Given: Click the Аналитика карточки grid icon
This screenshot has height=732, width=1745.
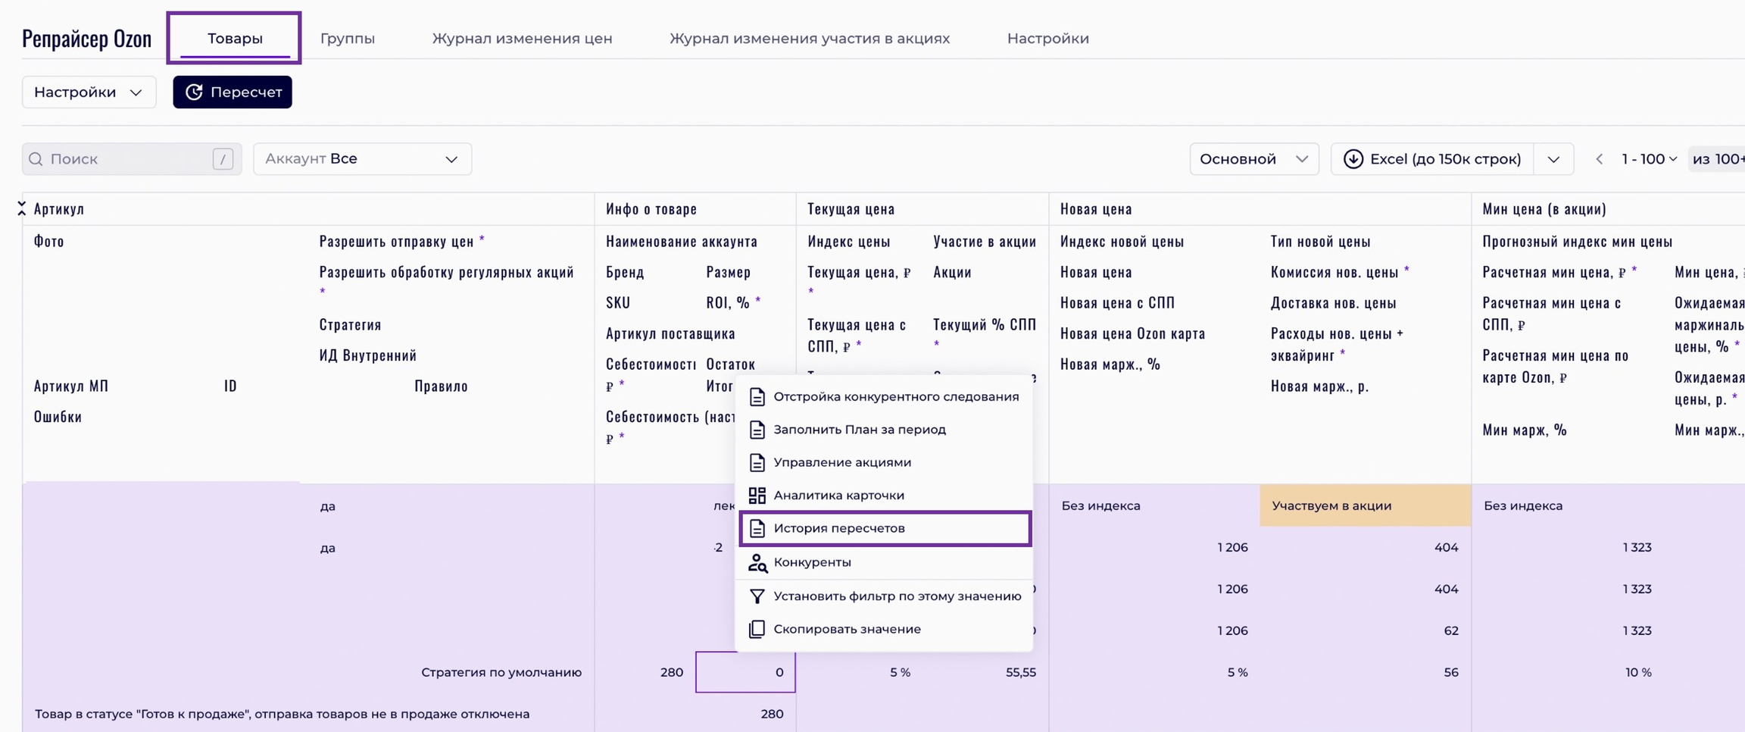Looking at the screenshot, I should click(x=757, y=496).
